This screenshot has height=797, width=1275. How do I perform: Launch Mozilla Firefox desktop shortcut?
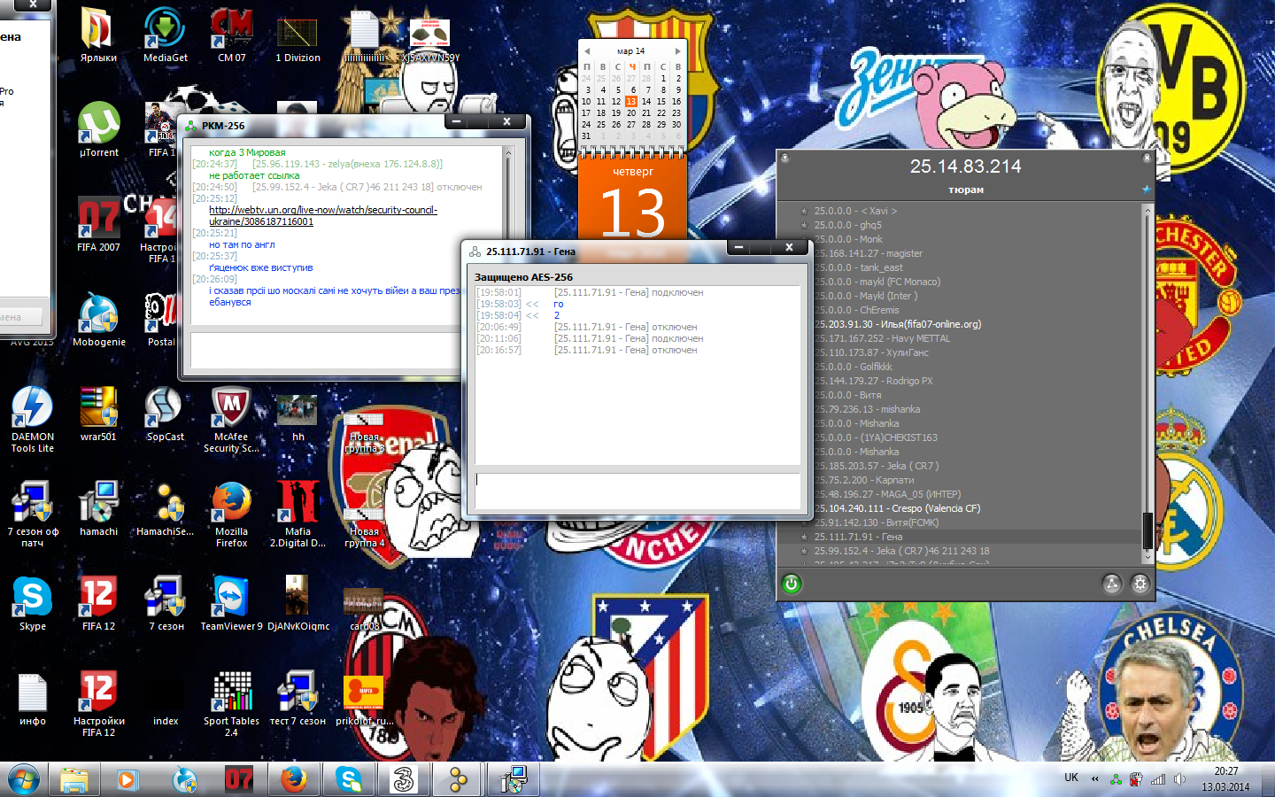pyautogui.click(x=231, y=515)
